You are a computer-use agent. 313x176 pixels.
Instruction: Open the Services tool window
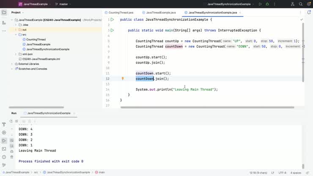[4, 133]
